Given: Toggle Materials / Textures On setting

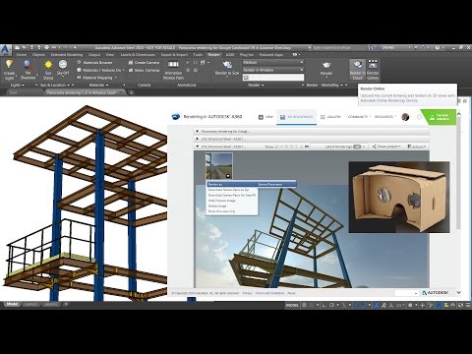Looking at the screenshot, I should (x=99, y=70).
